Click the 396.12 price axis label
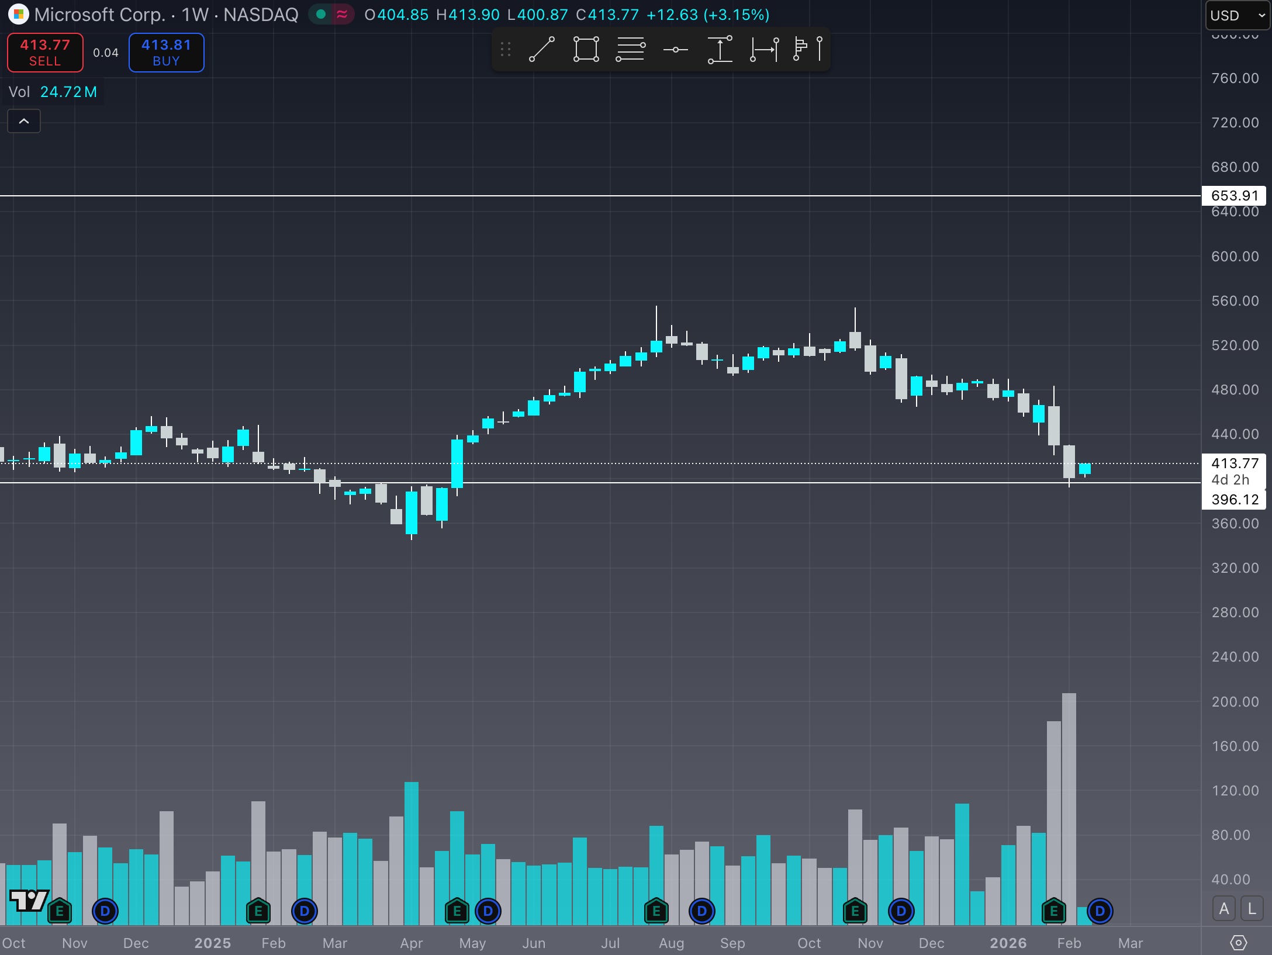The height and width of the screenshot is (955, 1272). pyautogui.click(x=1234, y=500)
